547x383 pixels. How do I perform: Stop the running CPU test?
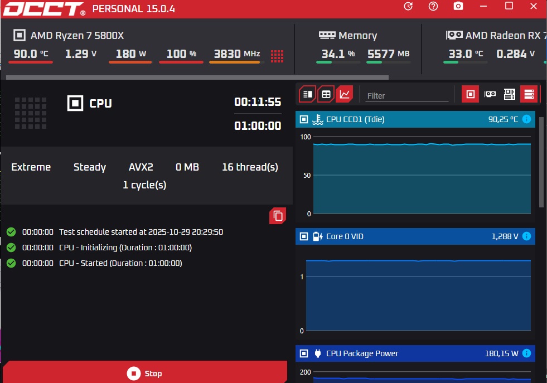(x=145, y=373)
